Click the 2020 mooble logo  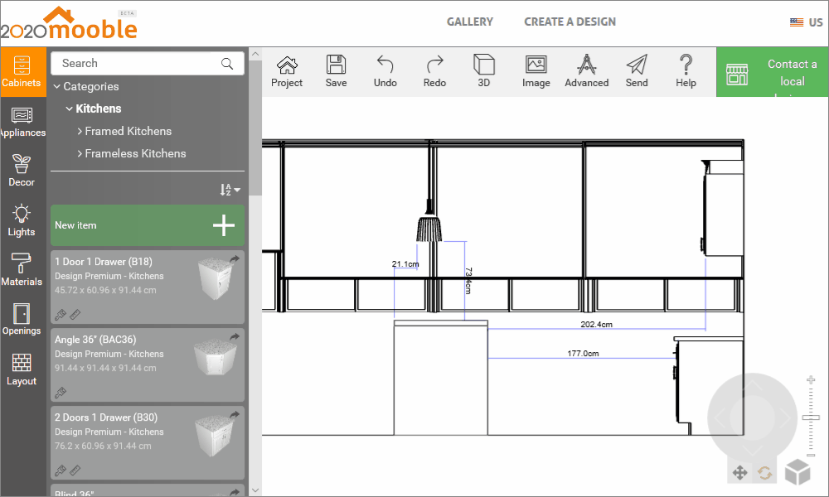[x=69, y=24]
